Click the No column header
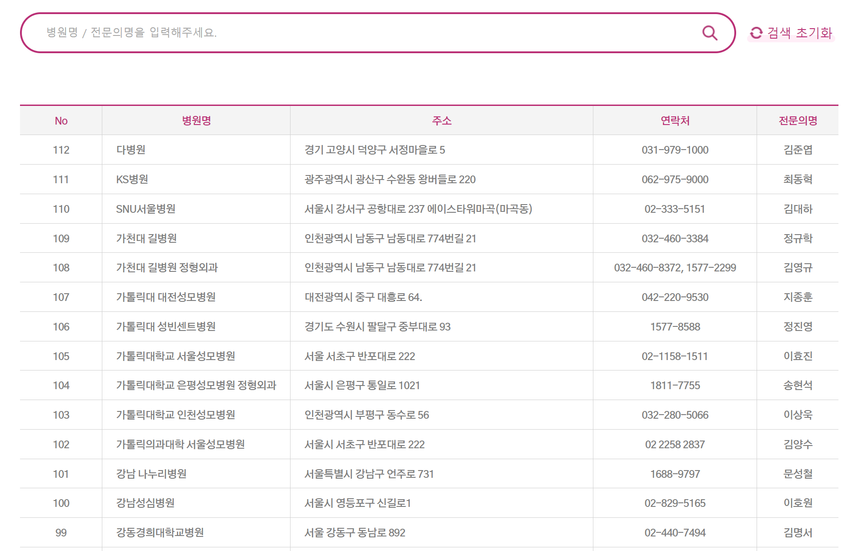The image size is (843, 551). pyautogui.click(x=61, y=120)
